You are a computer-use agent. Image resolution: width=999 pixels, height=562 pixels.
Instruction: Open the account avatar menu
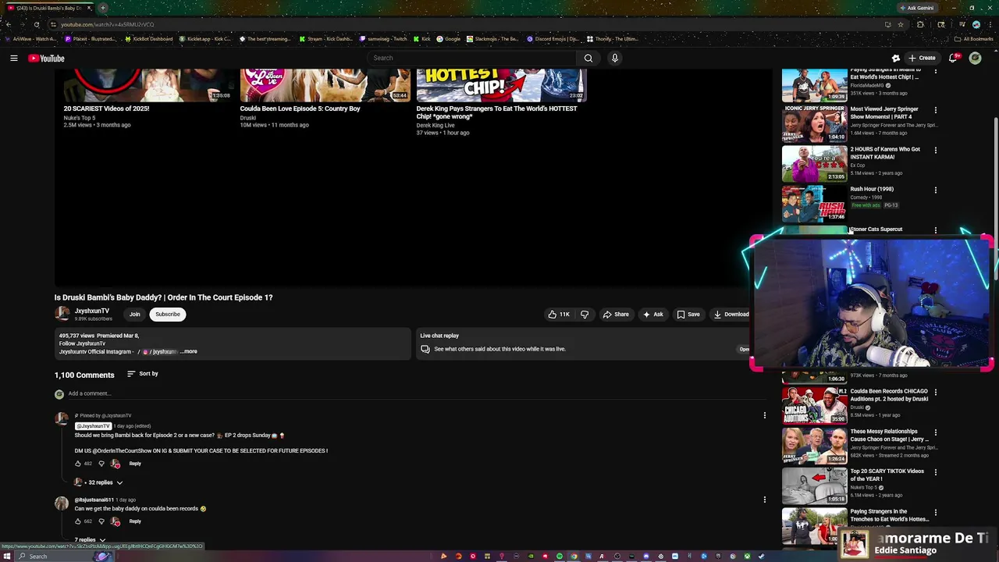pos(975,58)
